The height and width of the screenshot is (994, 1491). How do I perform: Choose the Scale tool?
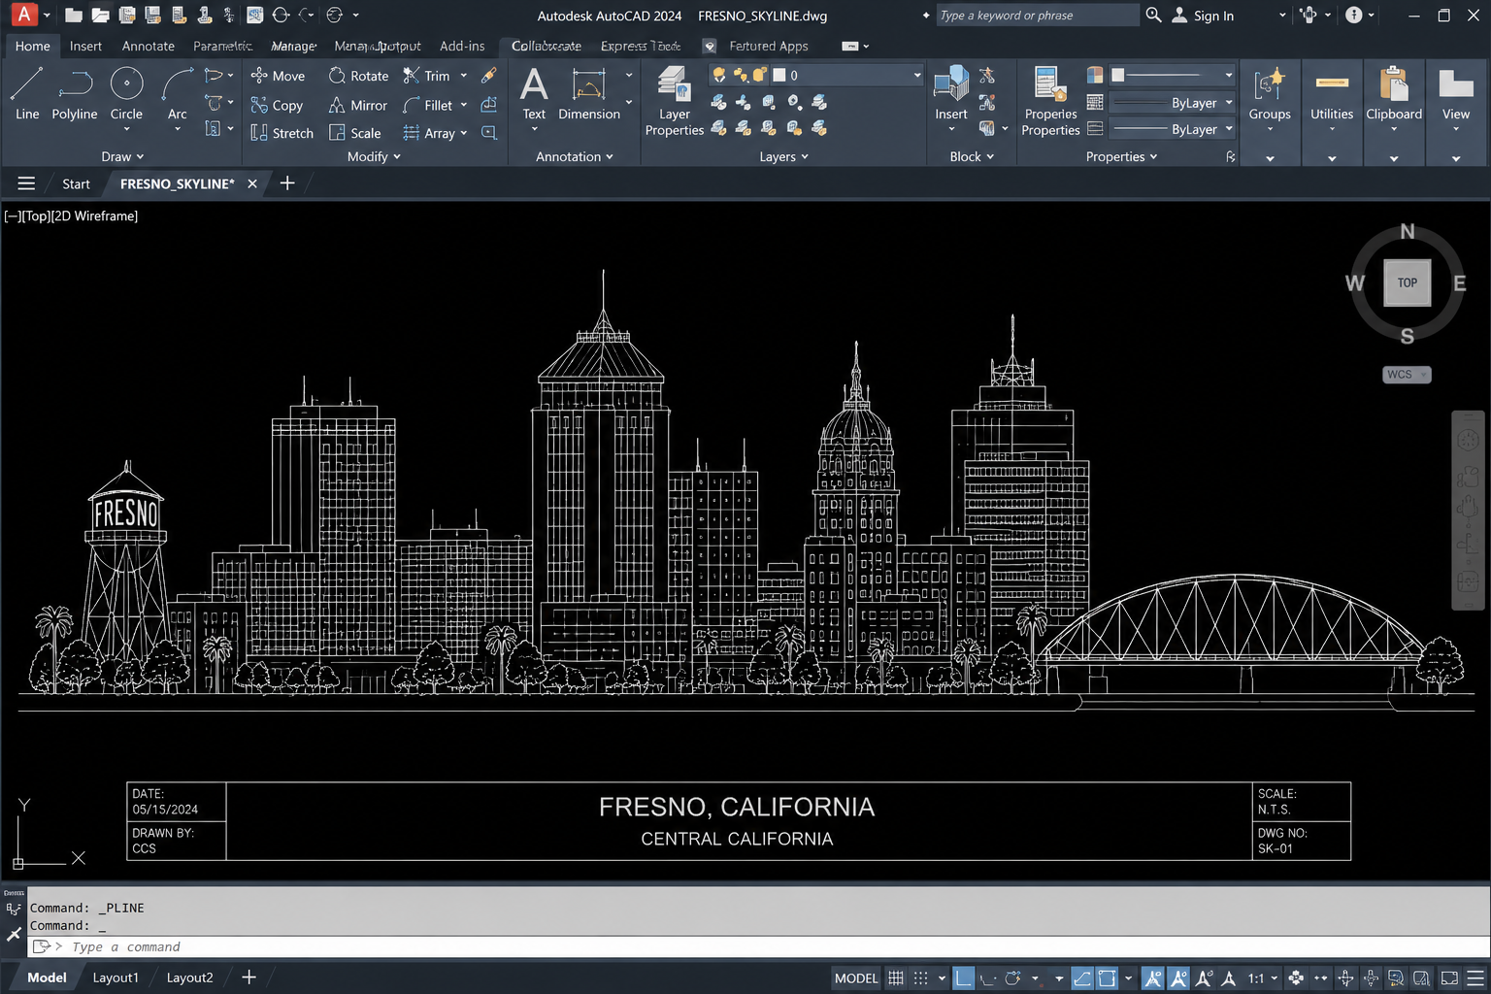tap(354, 133)
